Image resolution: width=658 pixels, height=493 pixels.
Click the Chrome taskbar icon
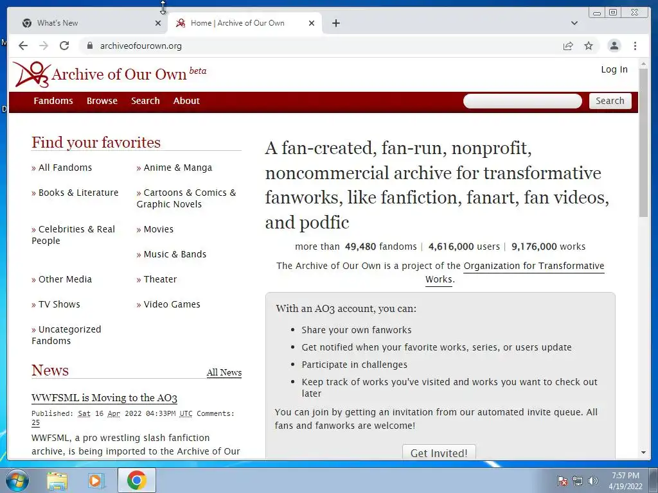[136, 480]
